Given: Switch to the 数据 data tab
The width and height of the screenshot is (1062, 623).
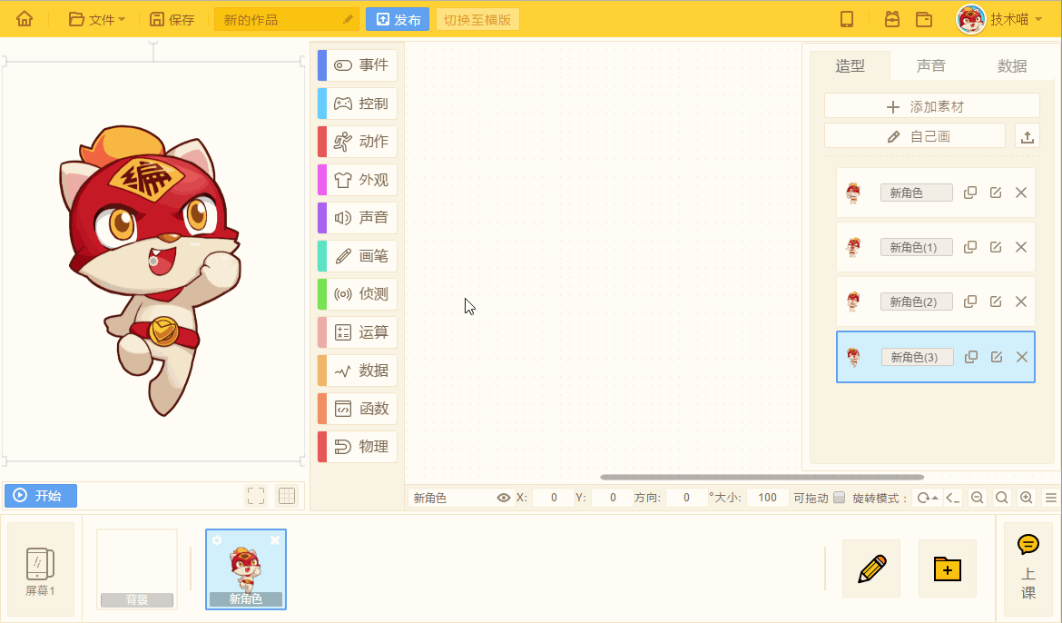Looking at the screenshot, I should 1012,65.
